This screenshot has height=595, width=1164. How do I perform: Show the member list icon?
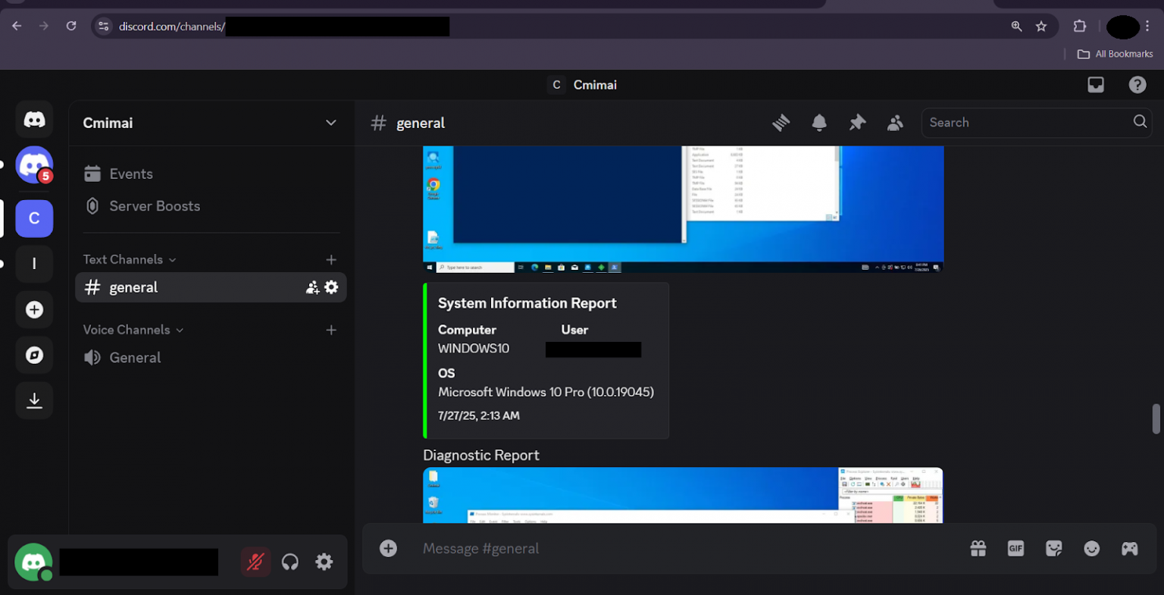click(x=895, y=123)
